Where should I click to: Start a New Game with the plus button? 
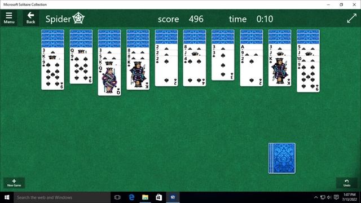[14, 183]
